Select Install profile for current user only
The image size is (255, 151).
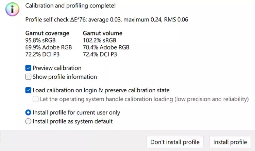(x=28, y=112)
